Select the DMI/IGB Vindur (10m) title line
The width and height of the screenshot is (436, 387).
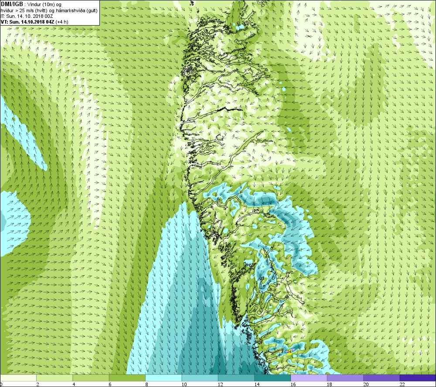[31, 4]
